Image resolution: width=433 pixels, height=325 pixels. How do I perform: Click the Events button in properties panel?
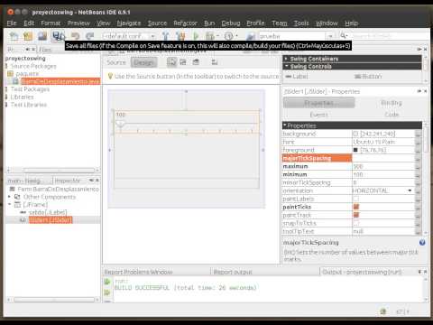tap(318, 115)
